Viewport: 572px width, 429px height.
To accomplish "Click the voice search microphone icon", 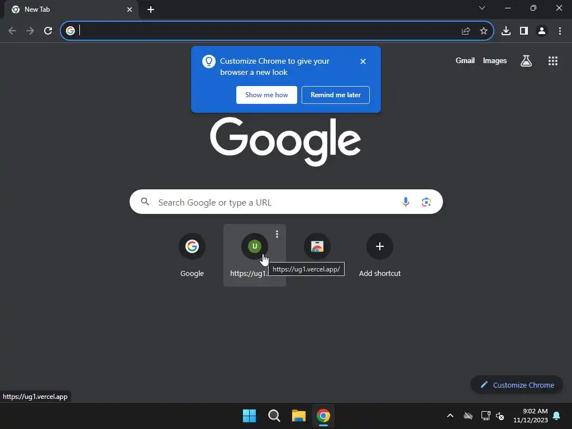I will 406,202.
